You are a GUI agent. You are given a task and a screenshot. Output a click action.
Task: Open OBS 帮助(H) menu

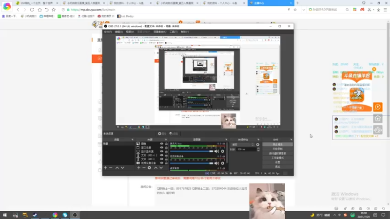(185, 32)
